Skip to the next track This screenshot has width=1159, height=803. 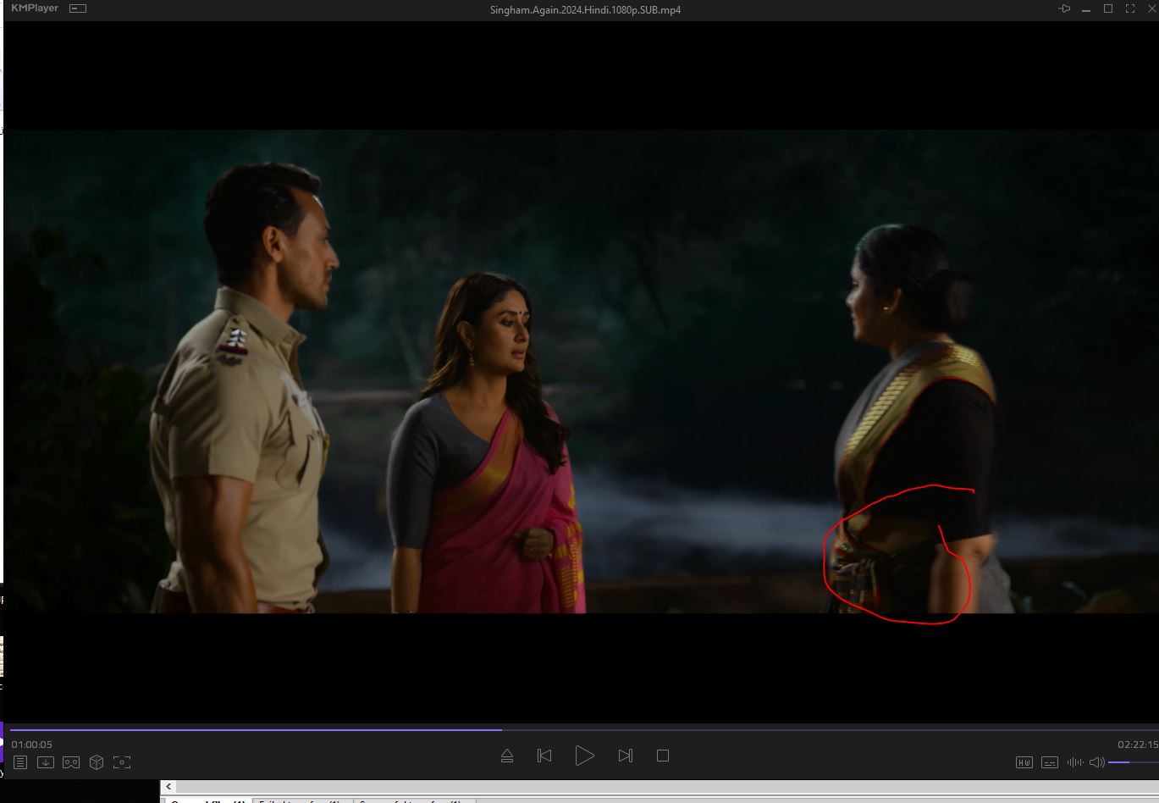626,756
